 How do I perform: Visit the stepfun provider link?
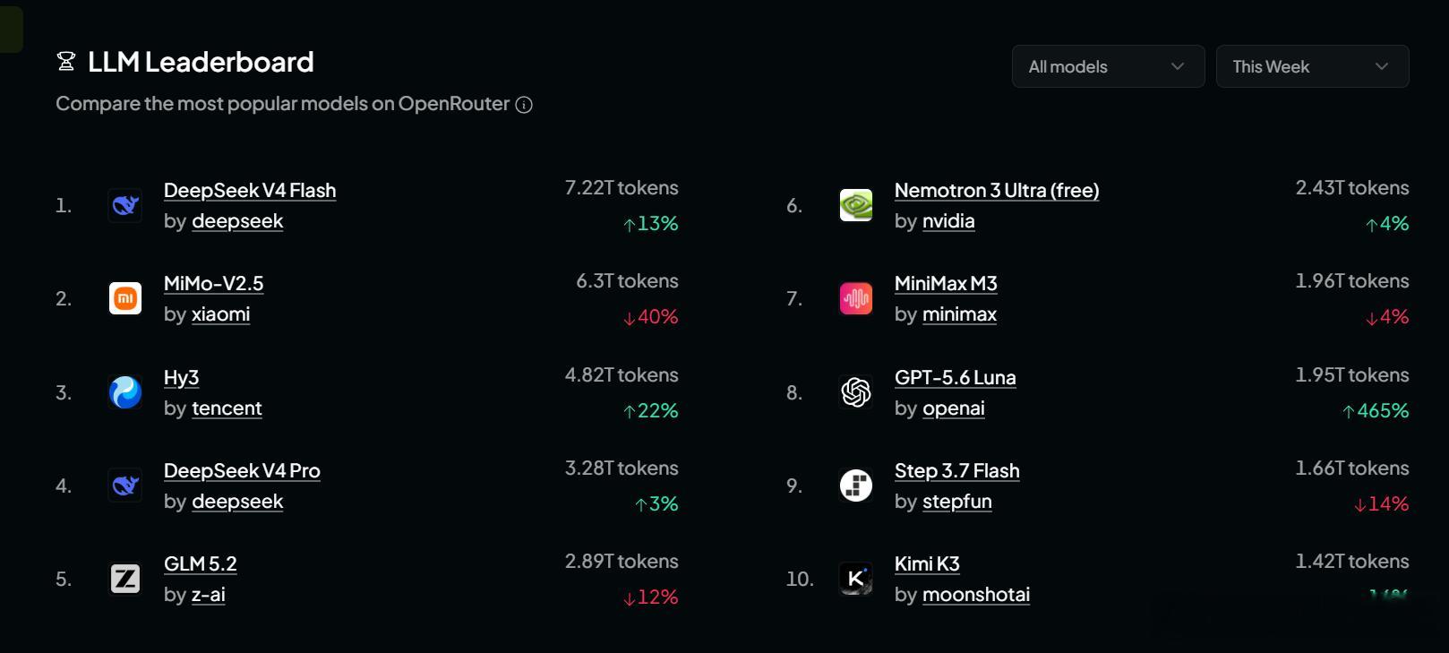(957, 502)
